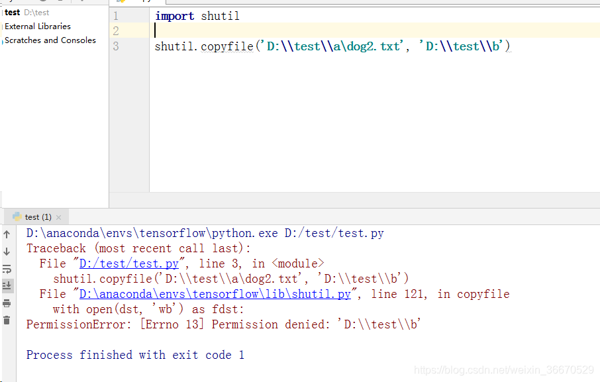Place the cursor on the empty line 2
The width and height of the screenshot is (600, 382).
(375, 30)
